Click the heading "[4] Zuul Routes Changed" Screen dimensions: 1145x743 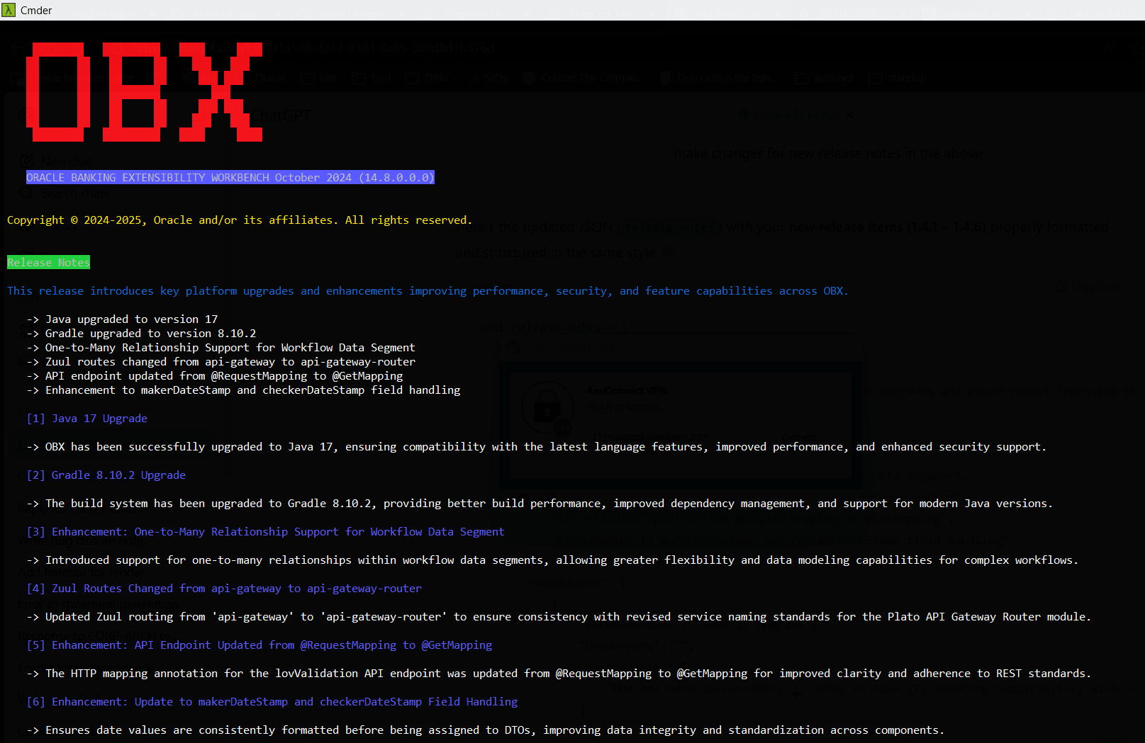tap(224, 589)
